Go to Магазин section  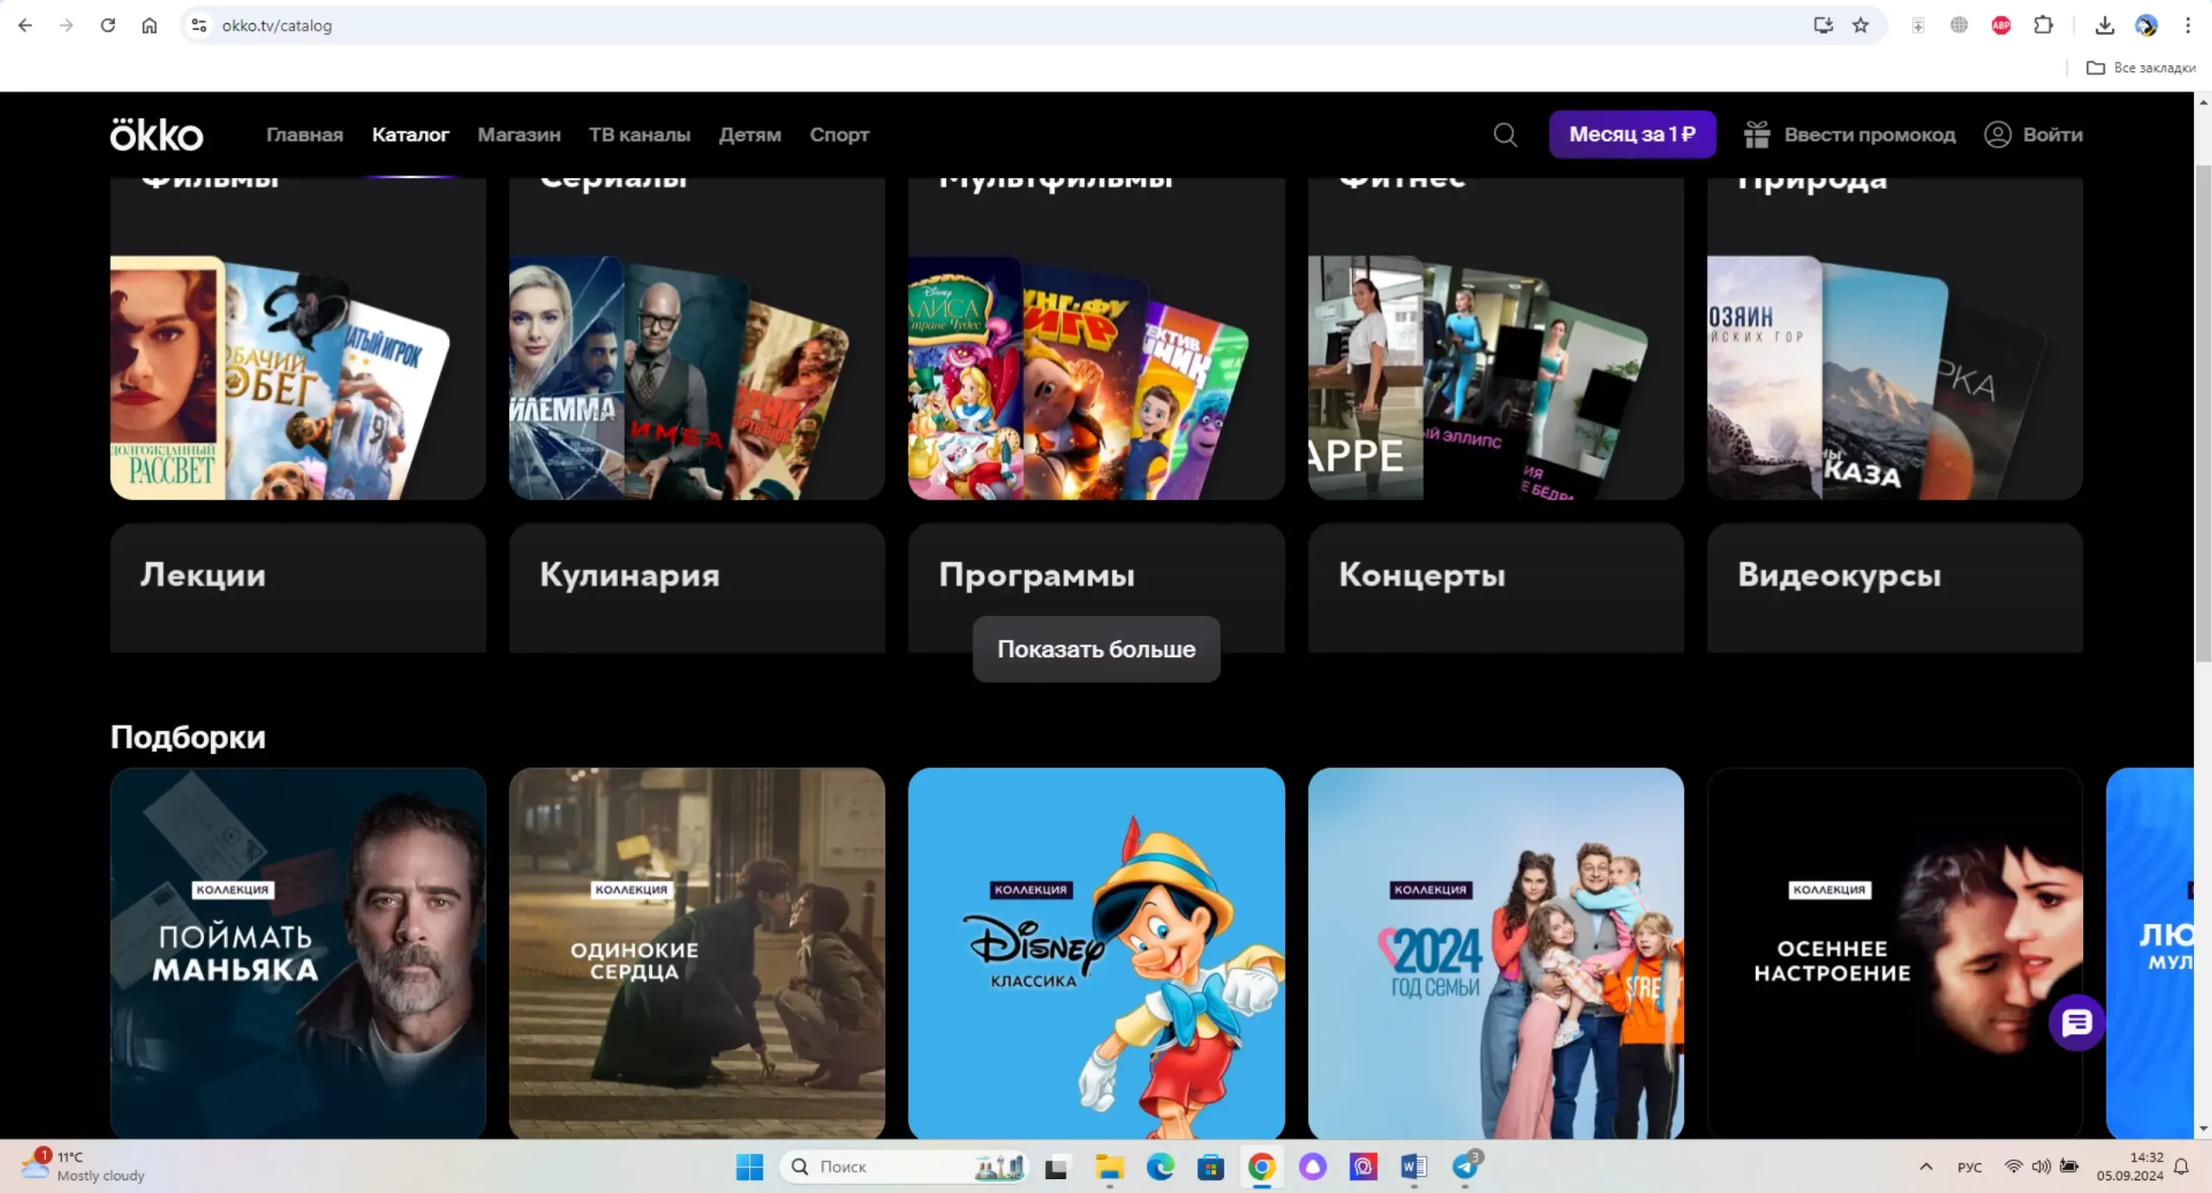[518, 135]
